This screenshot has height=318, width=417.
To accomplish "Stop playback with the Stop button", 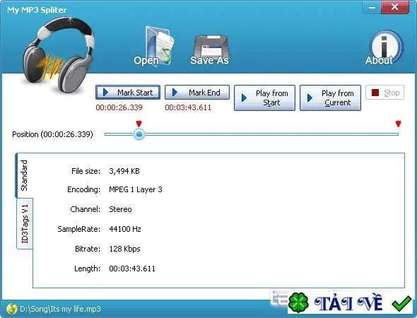I will point(384,93).
